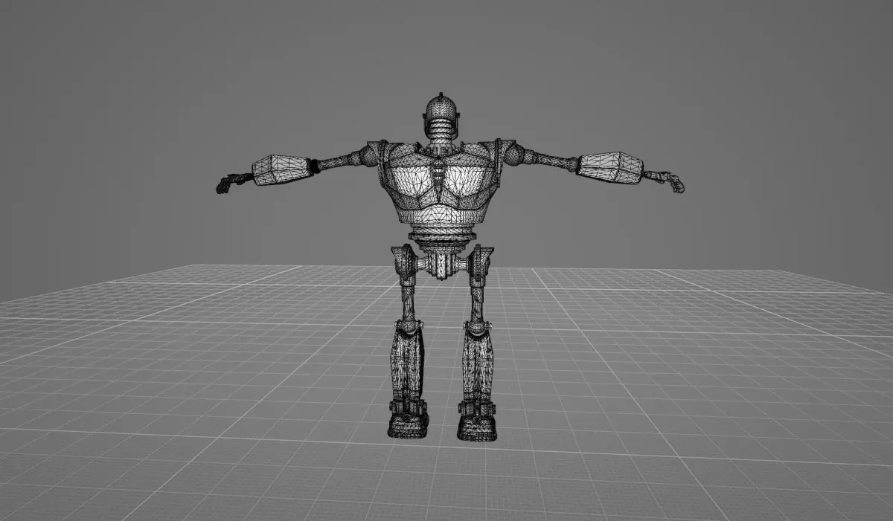Select the shoulder ball joint on the left
The image size is (893, 521).
click(369, 155)
